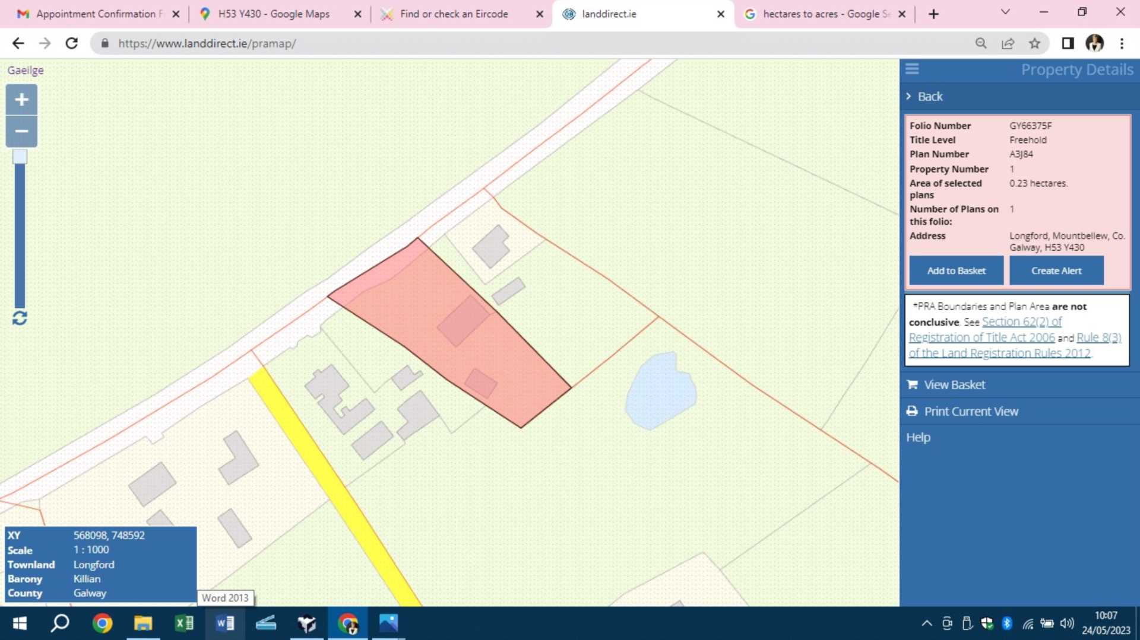Screen dimensions: 1140x640
Task: Collapse panel using the Back chevron
Action: (909, 96)
